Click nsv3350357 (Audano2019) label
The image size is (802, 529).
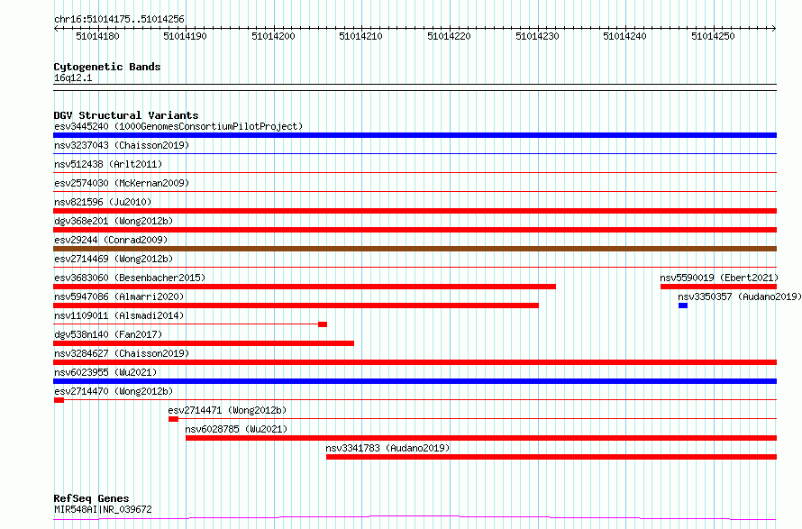point(740,296)
